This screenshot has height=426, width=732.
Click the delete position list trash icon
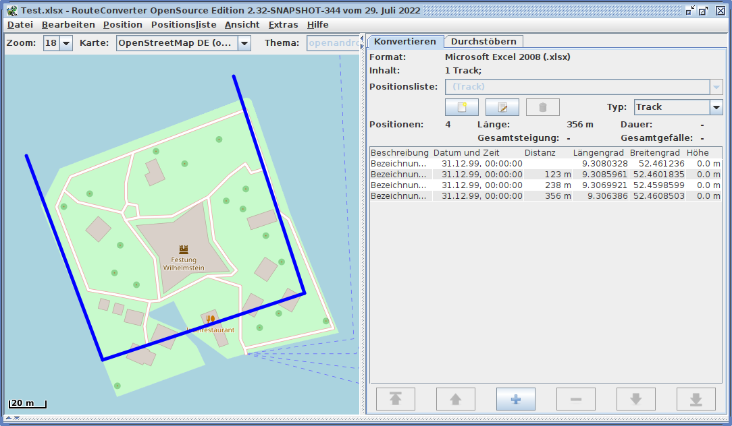[542, 107]
